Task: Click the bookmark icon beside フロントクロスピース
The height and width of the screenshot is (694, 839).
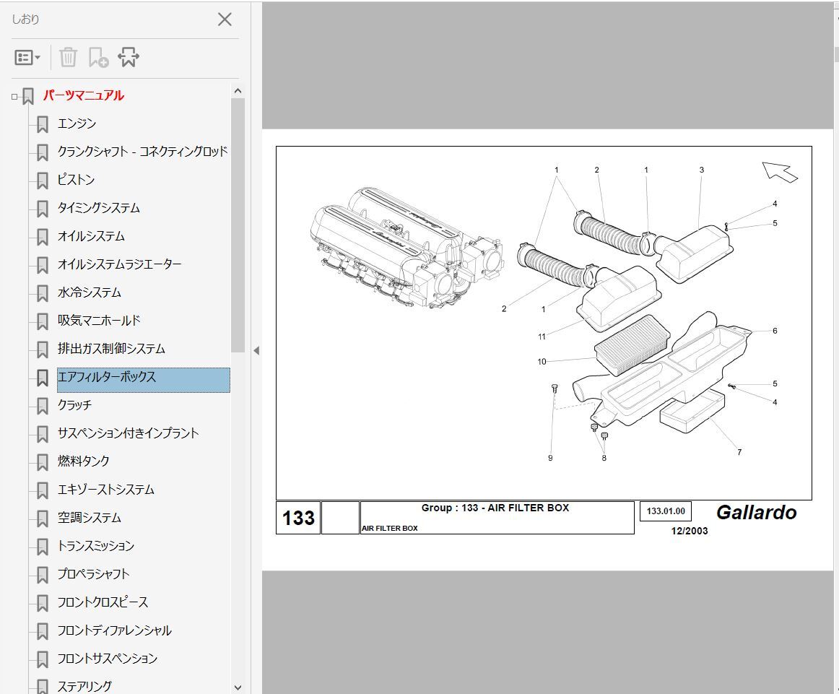Action: (43, 604)
